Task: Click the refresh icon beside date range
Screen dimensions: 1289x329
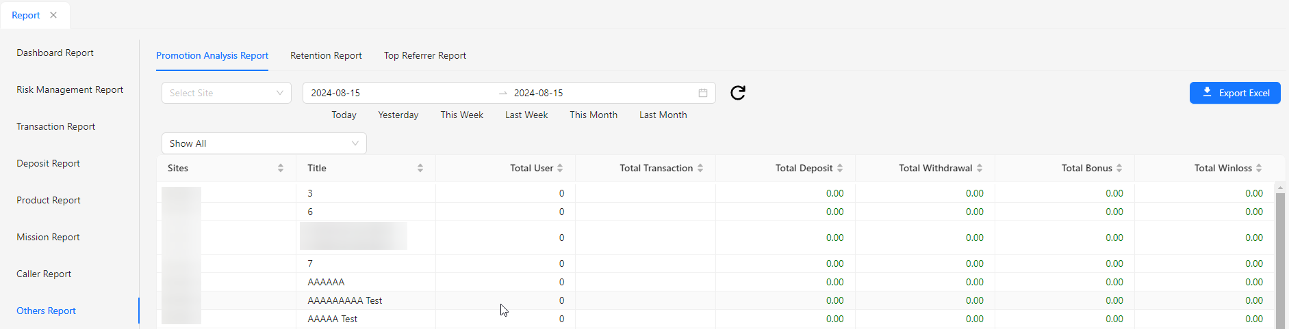Action: (x=737, y=93)
